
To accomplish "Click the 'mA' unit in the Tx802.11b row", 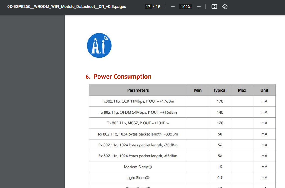I will [x=264, y=101].
